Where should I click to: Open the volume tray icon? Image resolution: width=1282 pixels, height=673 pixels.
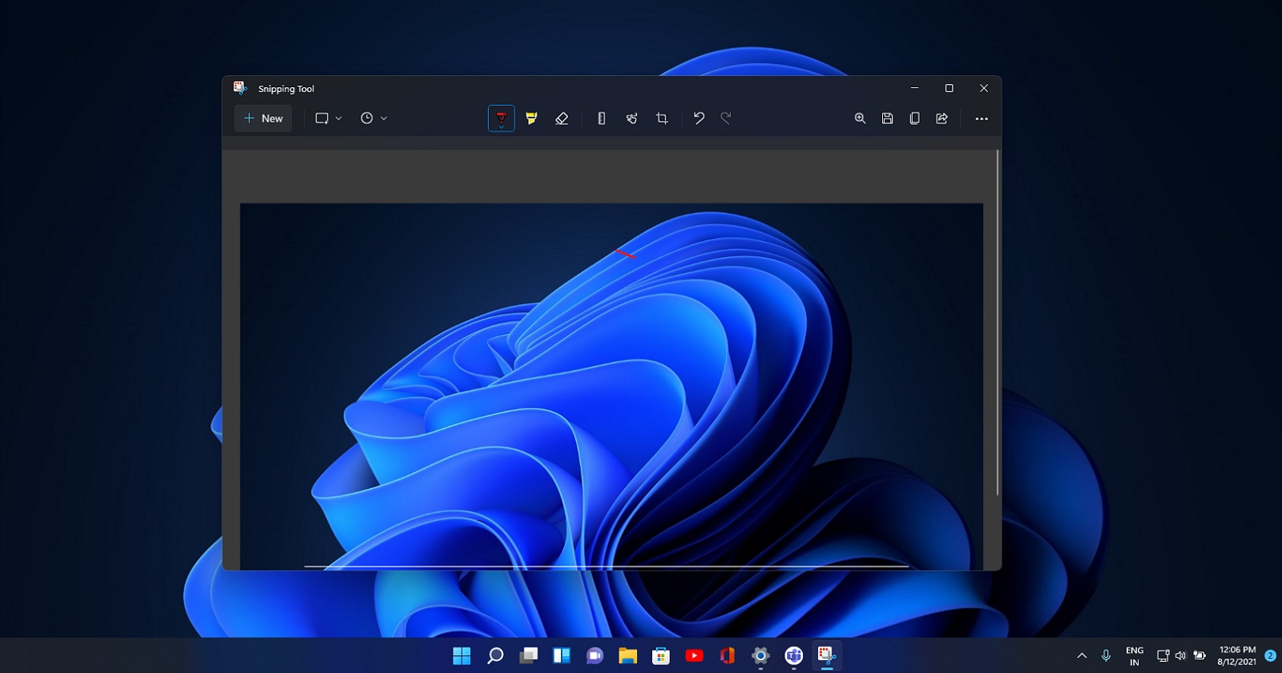coord(1180,655)
